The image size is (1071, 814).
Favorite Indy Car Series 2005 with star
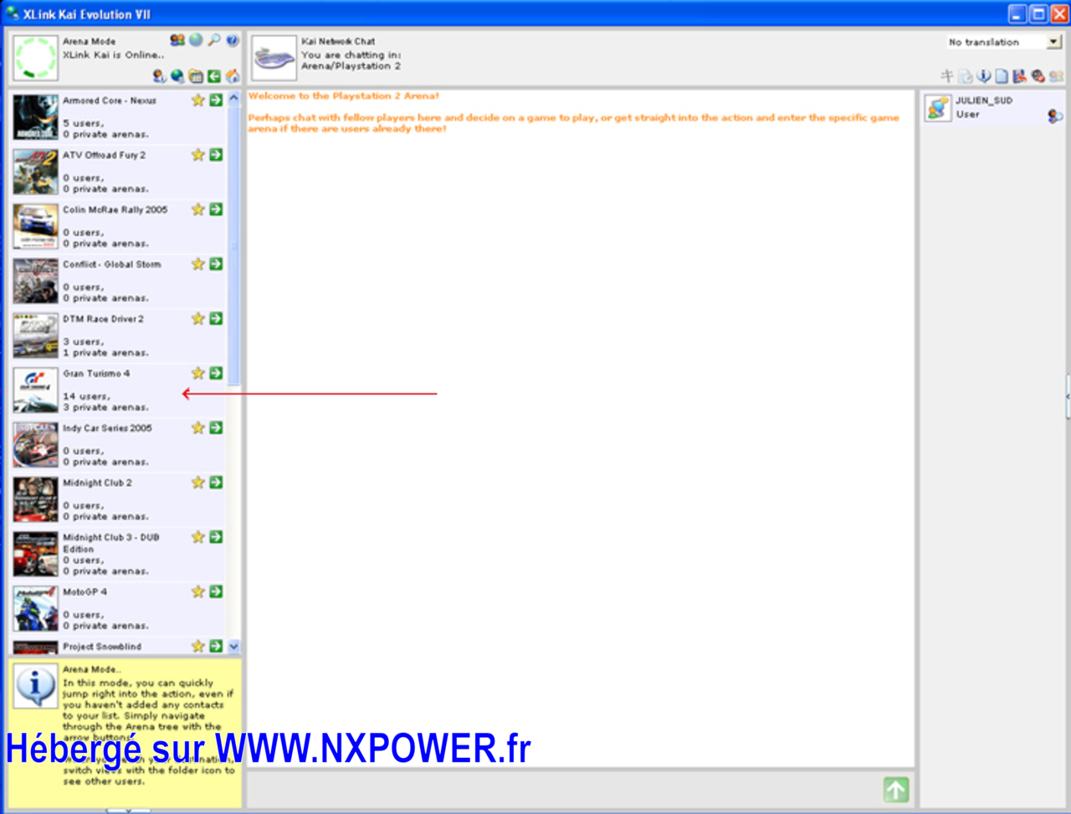click(x=198, y=427)
